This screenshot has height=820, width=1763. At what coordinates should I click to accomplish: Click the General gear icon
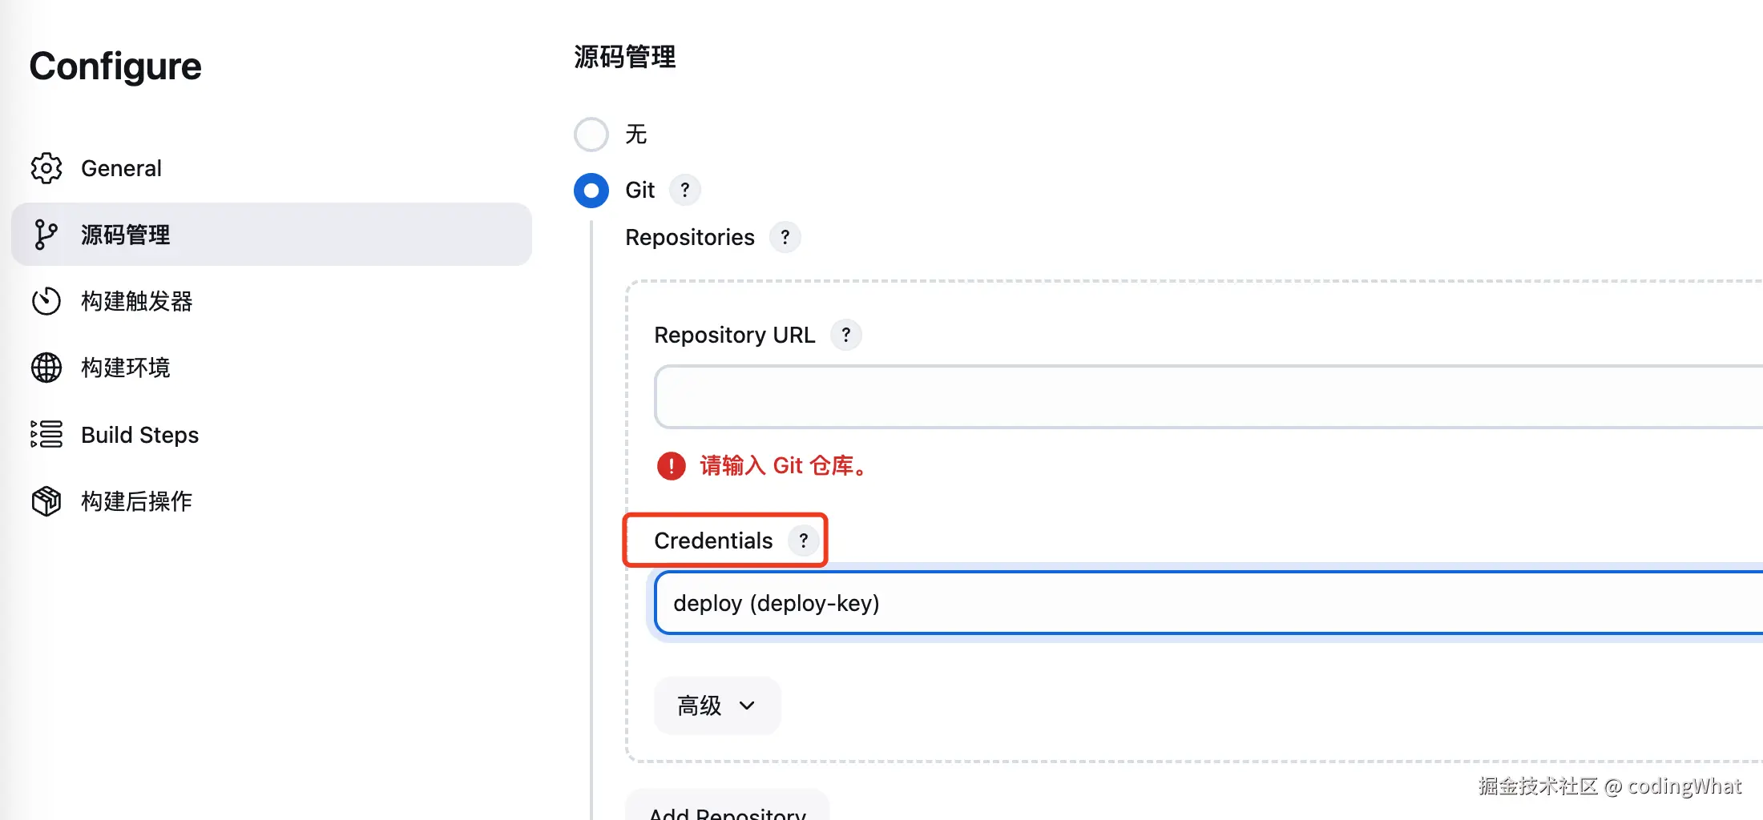(46, 168)
